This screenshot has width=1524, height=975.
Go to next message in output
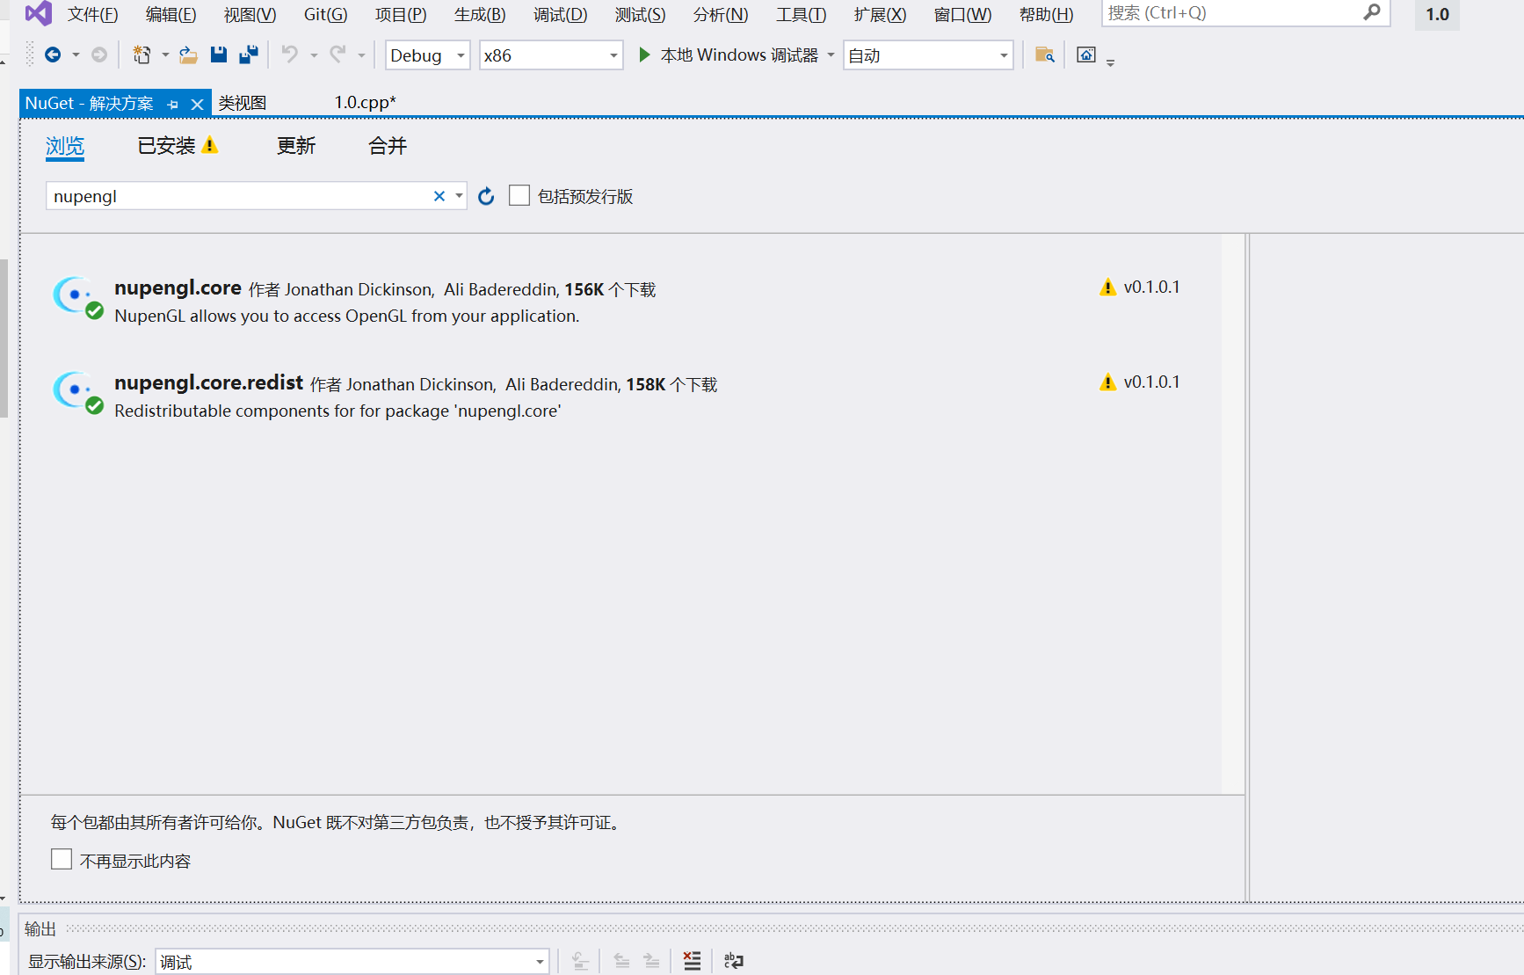click(651, 961)
